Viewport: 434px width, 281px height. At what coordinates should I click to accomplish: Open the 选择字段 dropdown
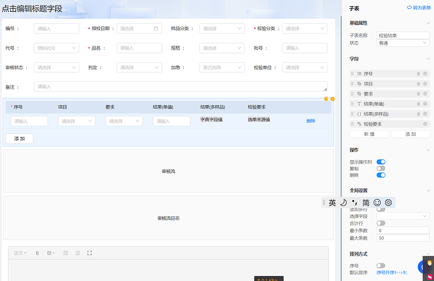pyautogui.click(x=403, y=216)
